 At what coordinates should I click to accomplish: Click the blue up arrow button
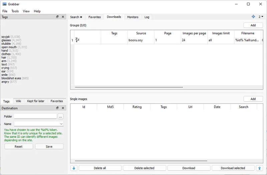260,168
